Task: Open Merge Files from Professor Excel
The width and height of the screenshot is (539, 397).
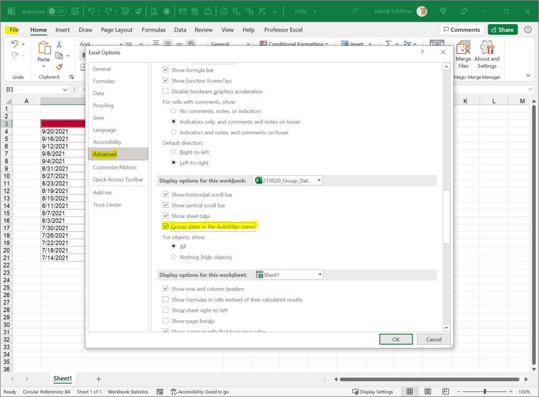Action: click(463, 55)
